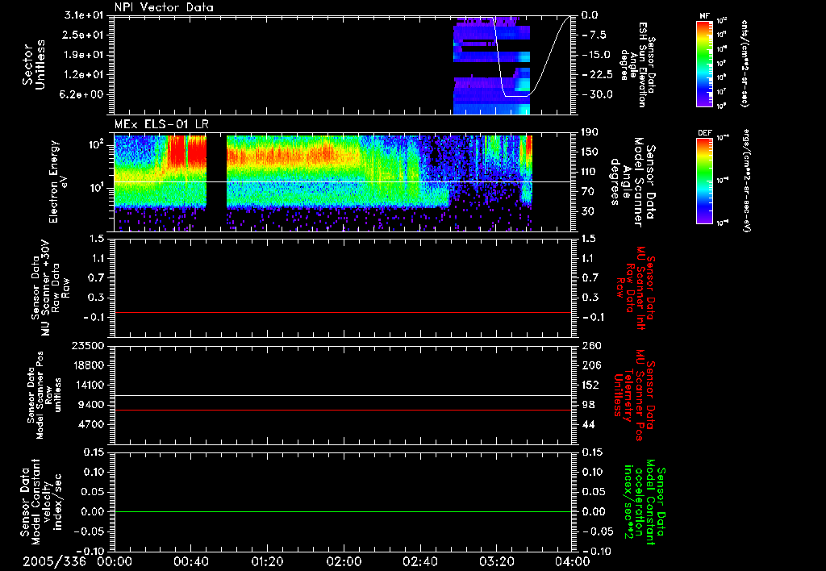The height and width of the screenshot is (571, 826).
Task: Select the "MEx ELS-01 LR" panel title
Action: [161, 125]
